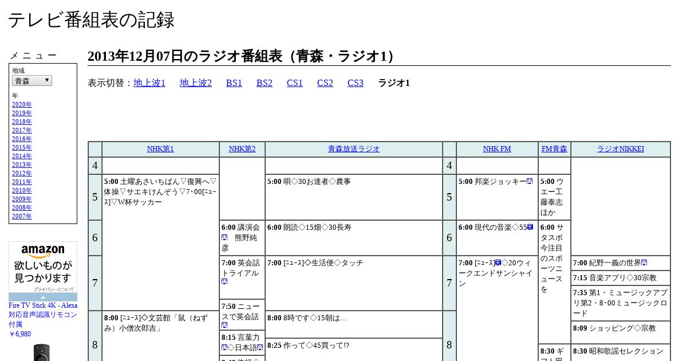687x361 pixels.
Task: Open the 2015年 archive link
Action: tap(22, 147)
